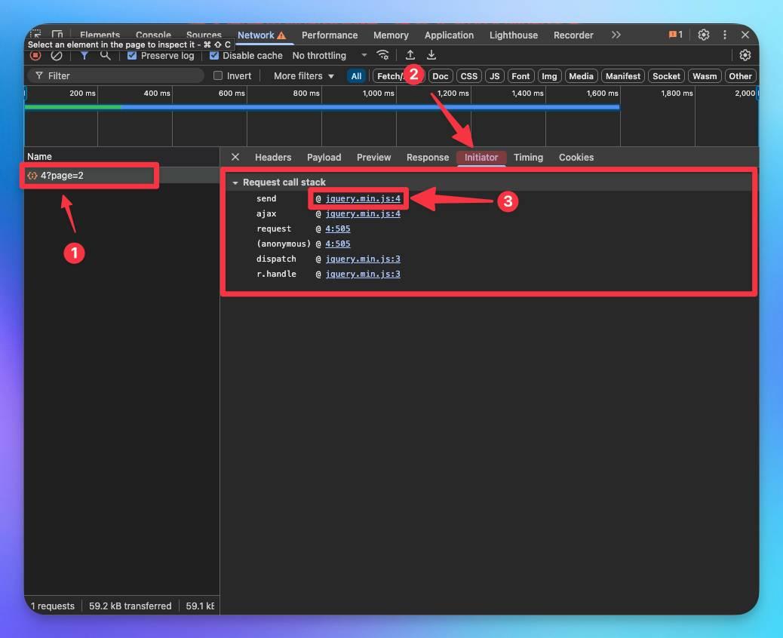Select the All request type filter
The height and width of the screenshot is (638, 783).
pos(356,76)
